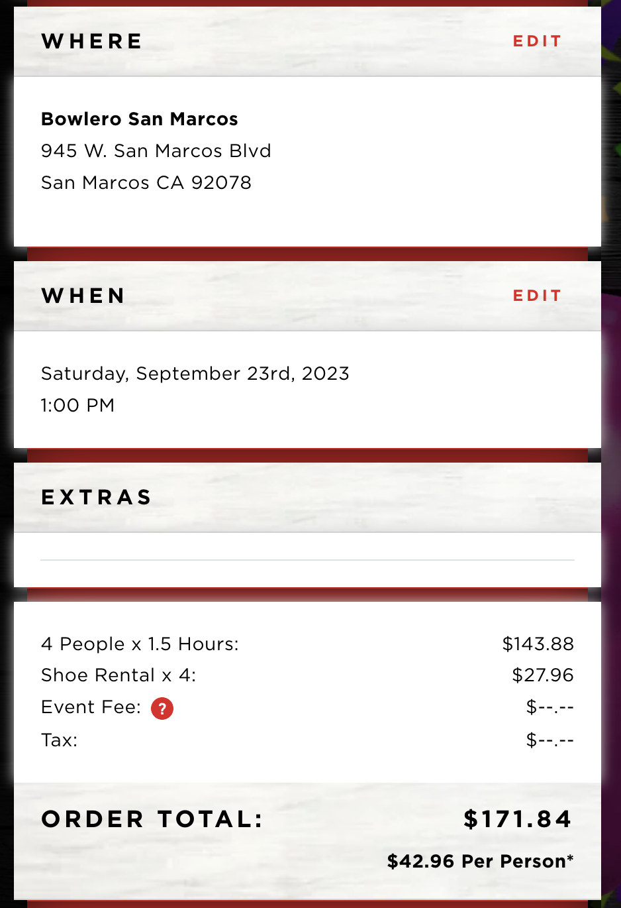
Task: Click the $171.84 order total amount
Action: 517,819
